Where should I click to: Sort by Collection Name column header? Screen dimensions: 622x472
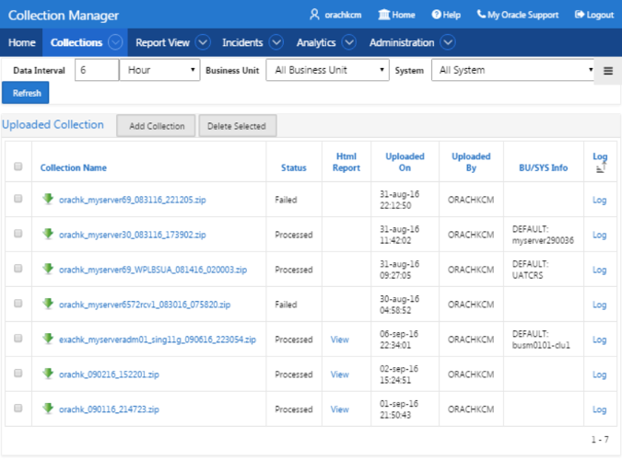pyautogui.click(x=74, y=167)
